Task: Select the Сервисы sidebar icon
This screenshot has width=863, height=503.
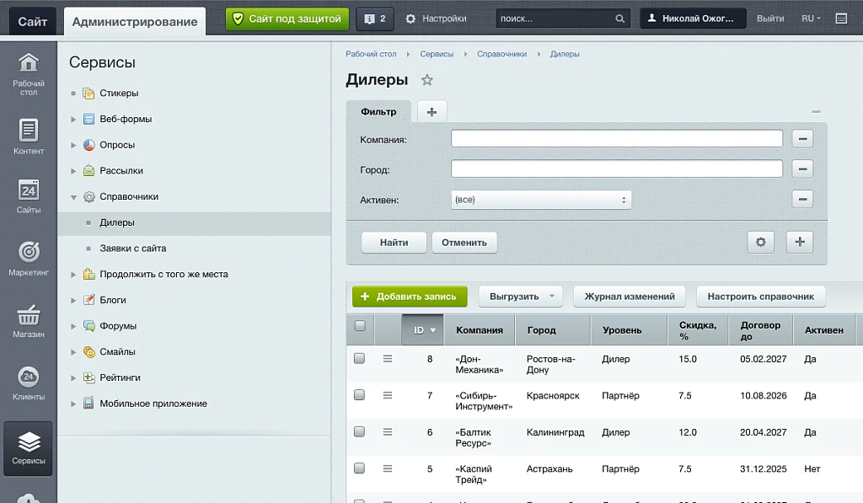Action: [28, 448]
